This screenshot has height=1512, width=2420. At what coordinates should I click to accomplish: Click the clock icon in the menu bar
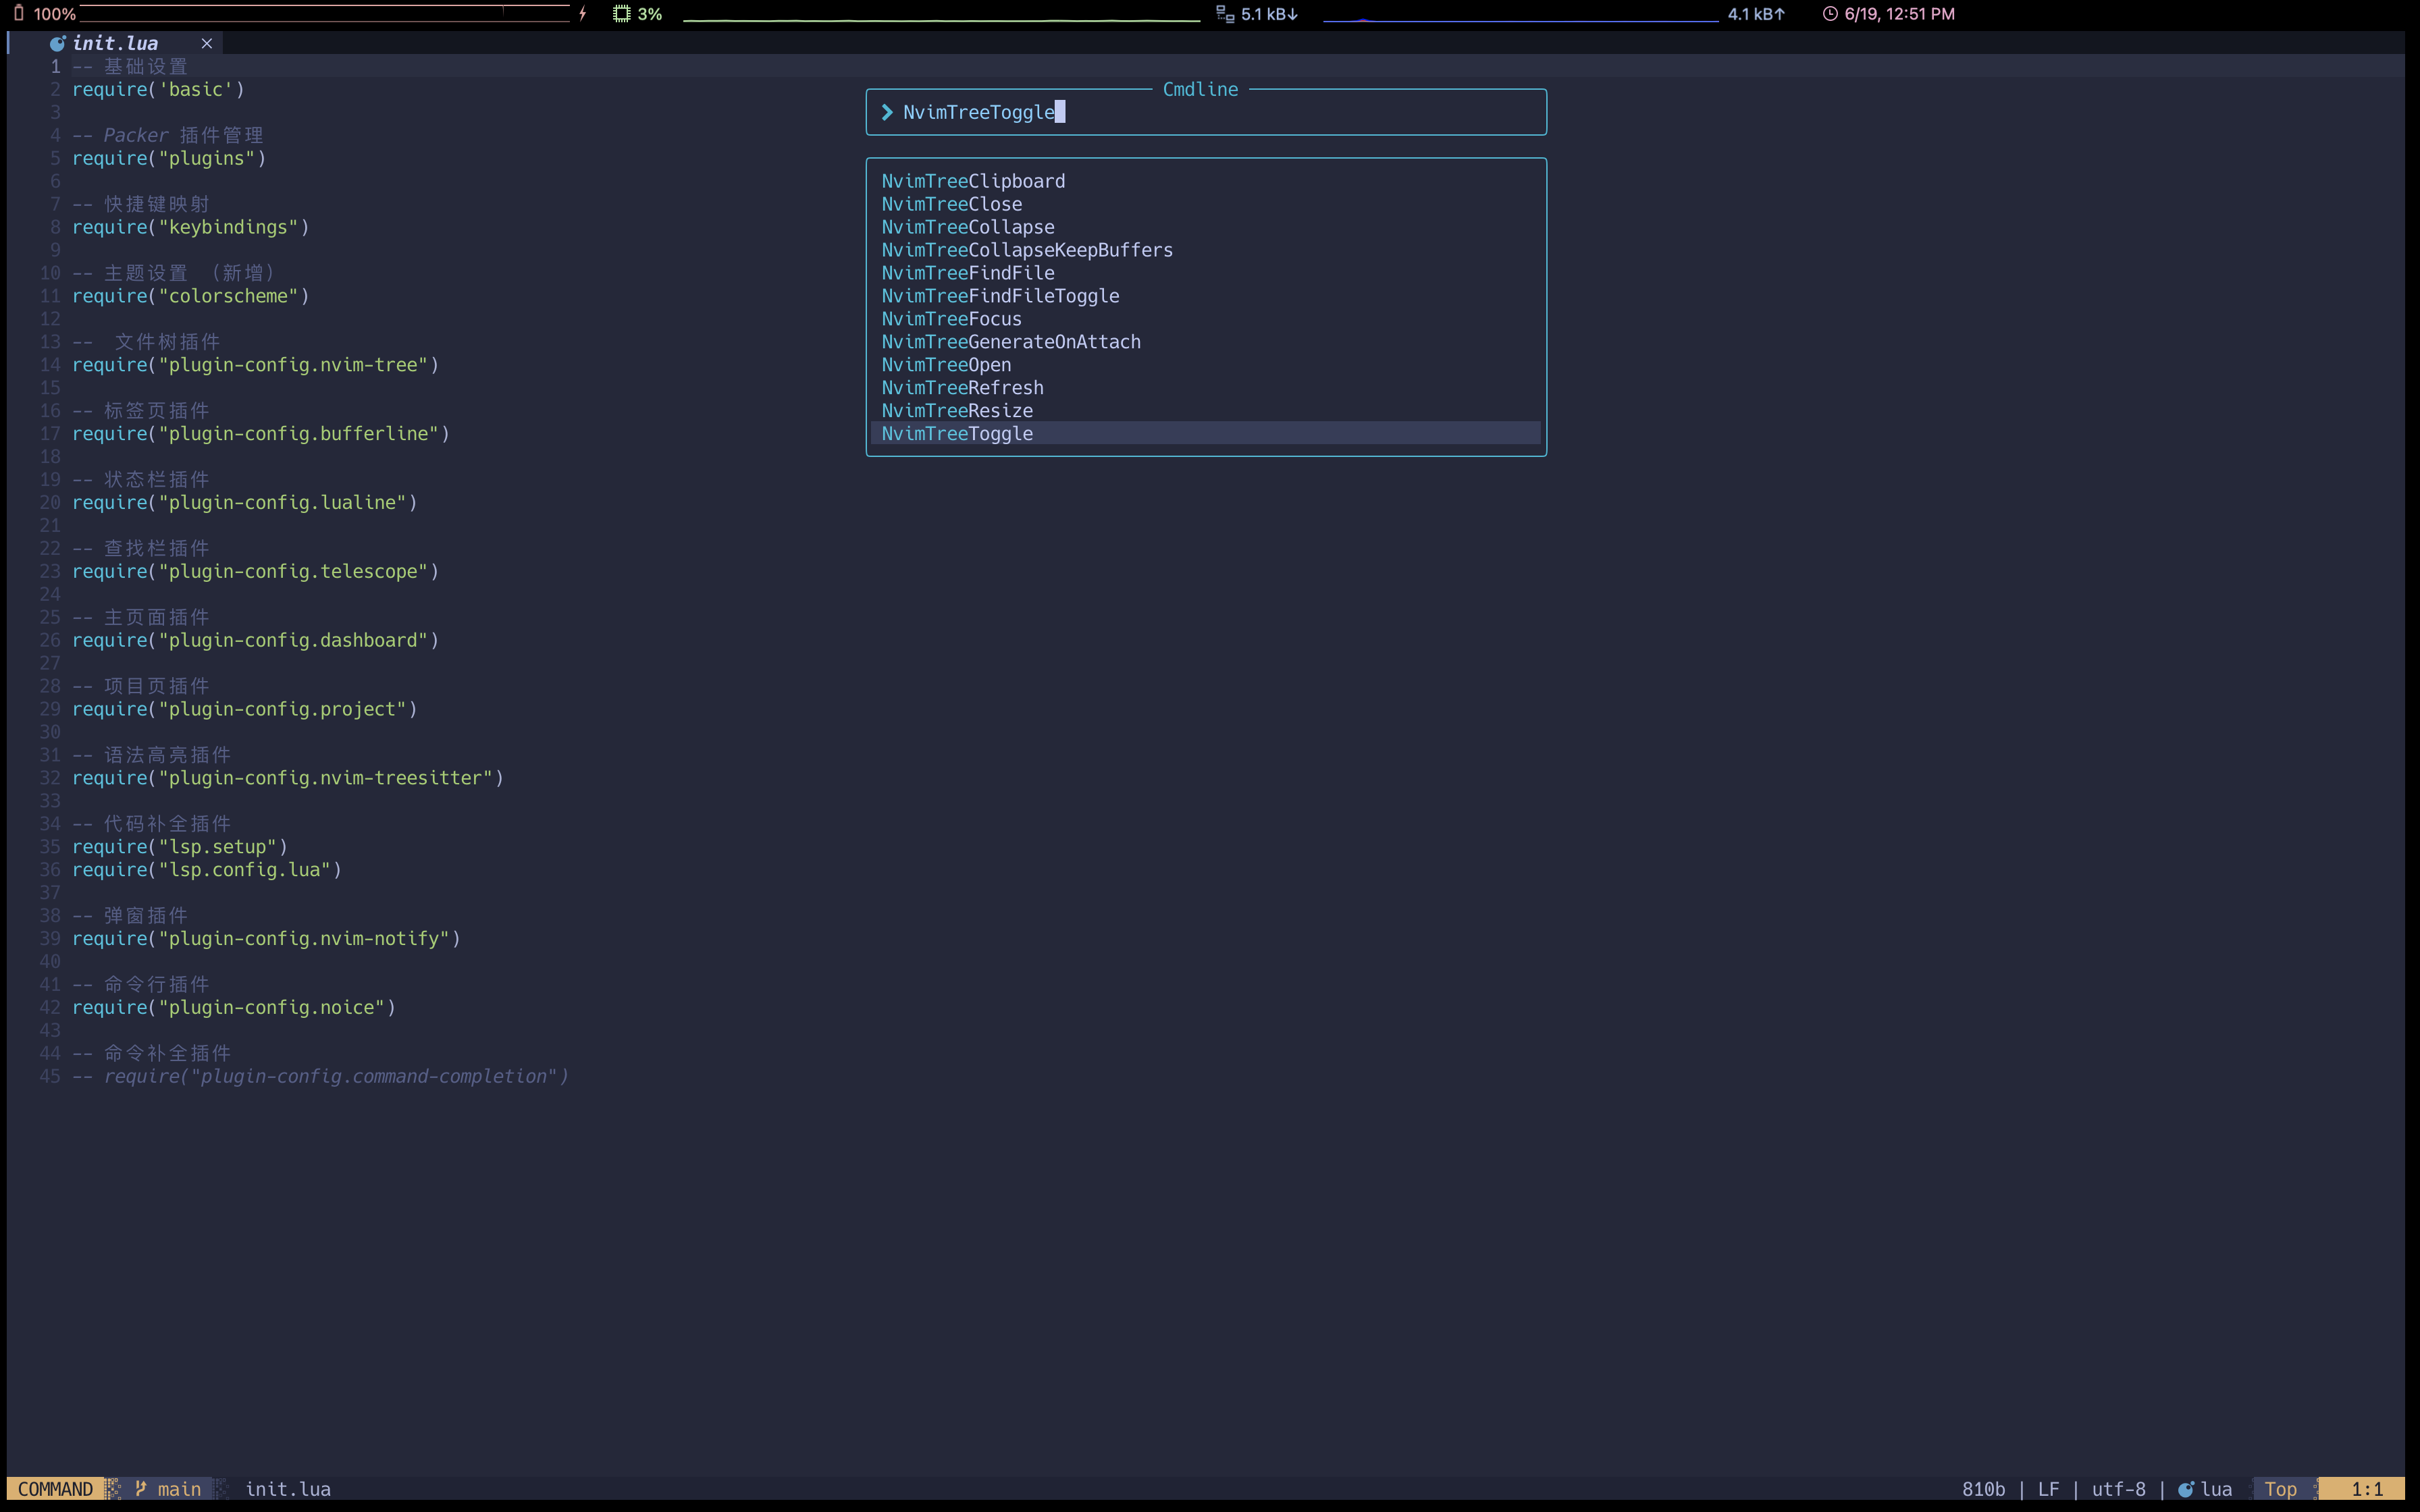click(x=1829, y=13)
